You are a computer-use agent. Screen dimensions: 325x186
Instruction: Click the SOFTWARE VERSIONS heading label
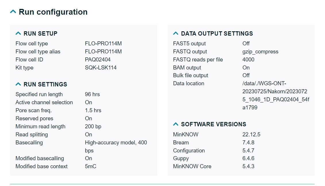pyautogui.click(x=213, y=124)
